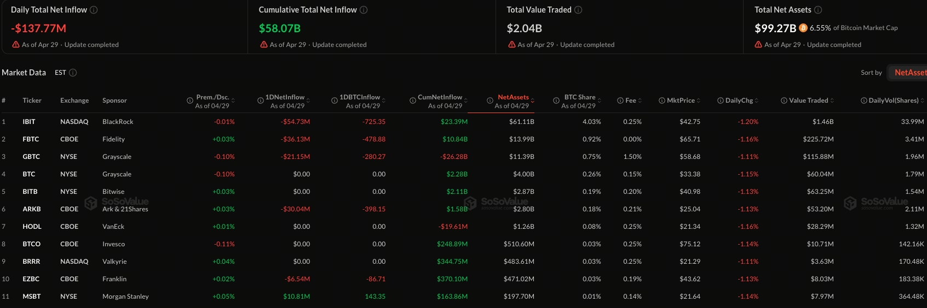Screen dimensions: 927x308
Task: Open info icon for CumNetInflow column
Action: coord(413,100)
